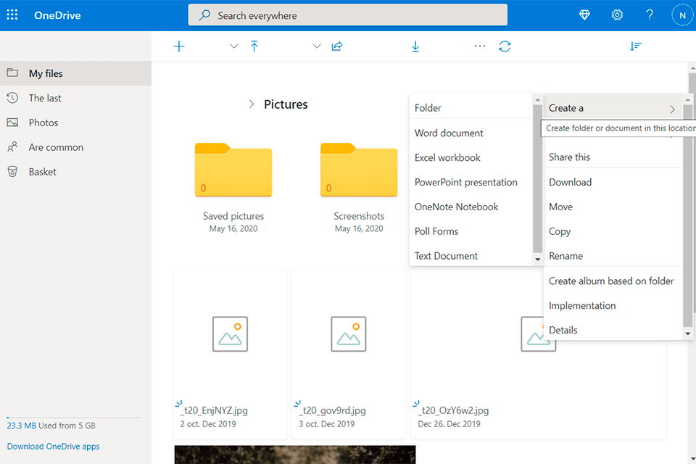Select Create album based on folder
This screenshot has height=464, width=696.
[x=613, y=281]
